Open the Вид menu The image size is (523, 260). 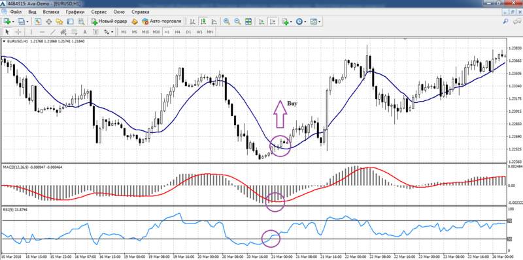click(x=32, y=12)
